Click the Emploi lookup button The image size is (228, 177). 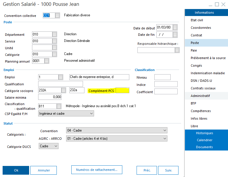pyautogui.click(x=60, y=77)
